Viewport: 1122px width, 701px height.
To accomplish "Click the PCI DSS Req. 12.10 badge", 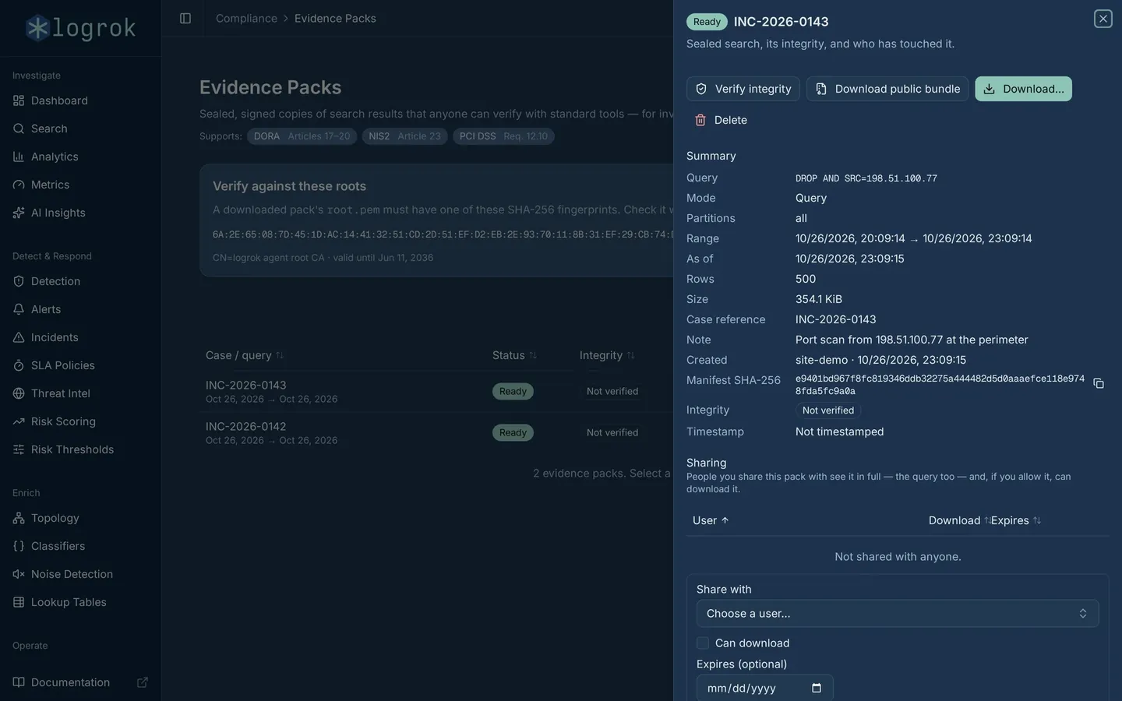I will [503, 136].
